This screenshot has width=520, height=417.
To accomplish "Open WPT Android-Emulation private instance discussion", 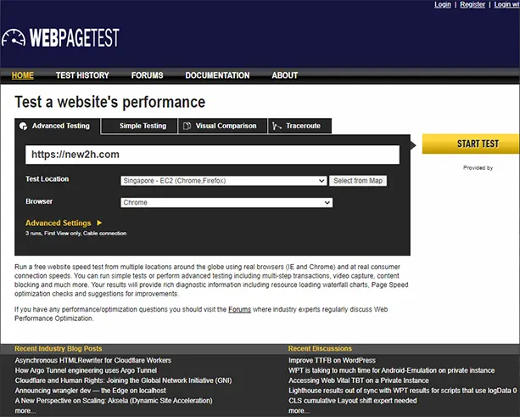I will coord(392,370).
